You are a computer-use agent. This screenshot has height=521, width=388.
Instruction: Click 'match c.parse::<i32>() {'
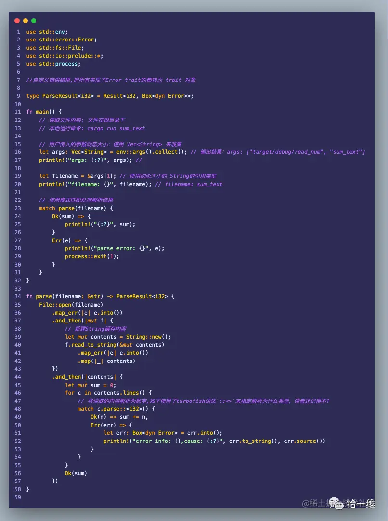tap(116, 409)
